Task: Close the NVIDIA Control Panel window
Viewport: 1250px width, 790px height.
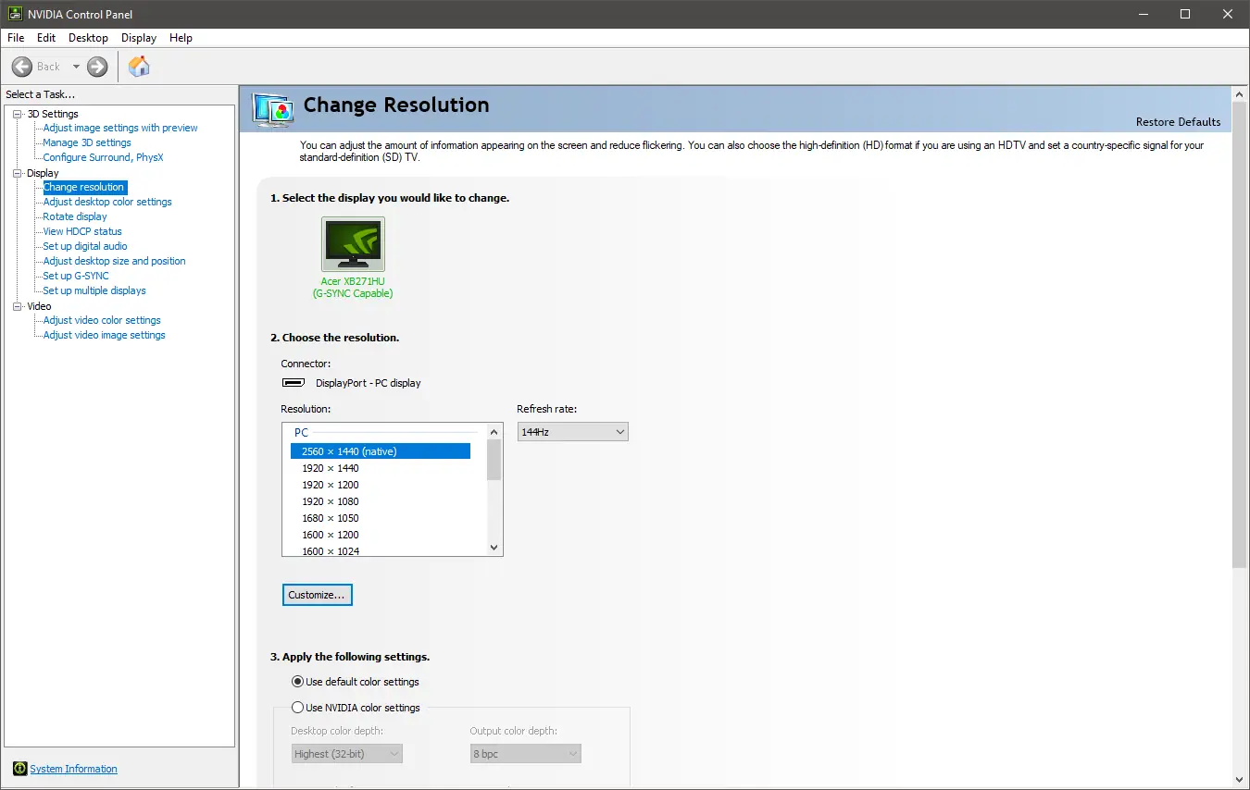Action: click(1228, 14)
